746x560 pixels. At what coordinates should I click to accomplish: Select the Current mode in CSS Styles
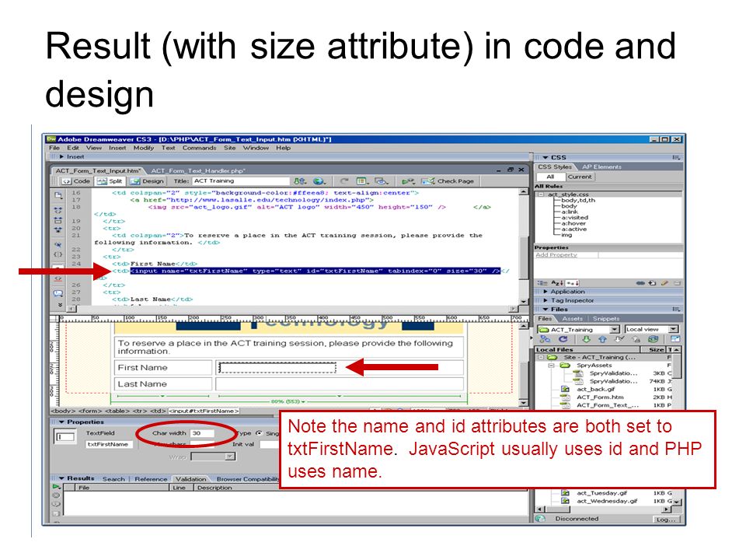[x=580, y=177]
